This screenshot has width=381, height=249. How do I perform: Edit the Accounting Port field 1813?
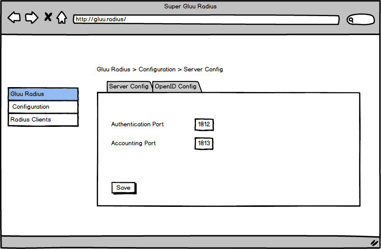[x=204, y=143]
